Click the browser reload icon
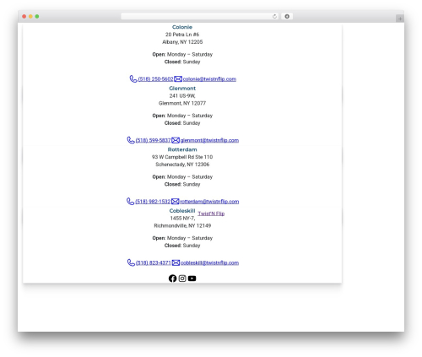422x357 pixels. point(274,16)
